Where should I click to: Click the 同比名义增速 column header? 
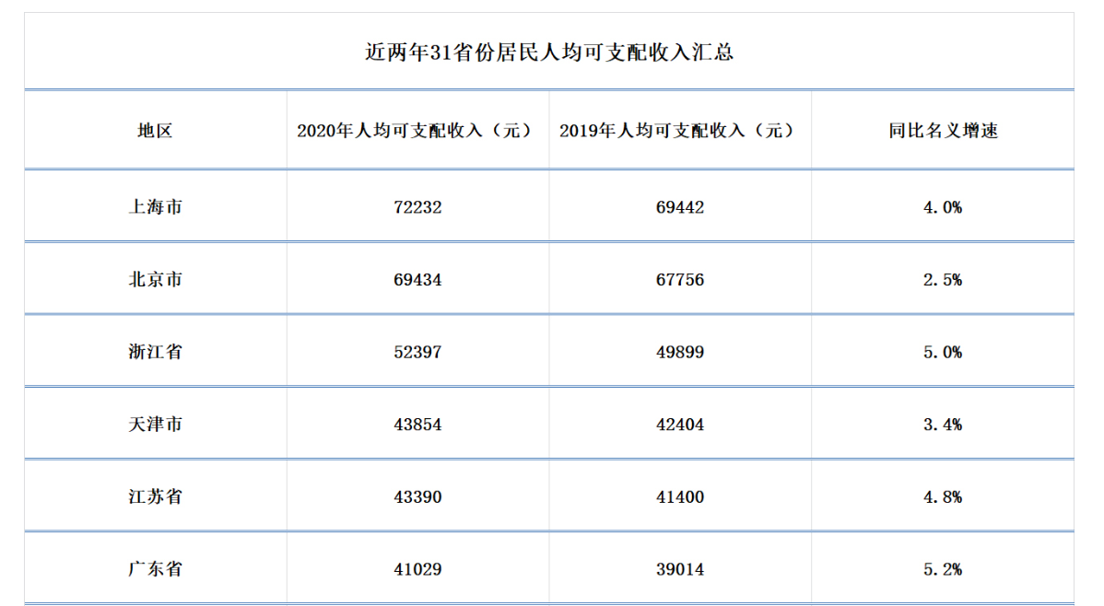coord(943,130)
